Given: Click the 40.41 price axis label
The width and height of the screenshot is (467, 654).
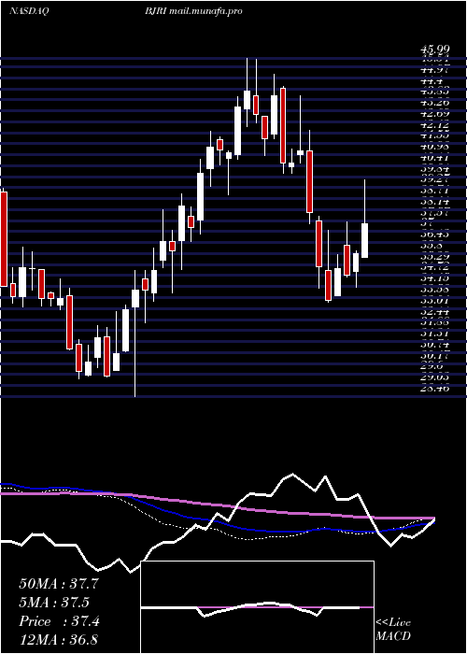Looking at the screenshot, I should [434, 158].
